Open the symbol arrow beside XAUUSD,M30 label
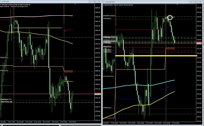 point(103,5)
